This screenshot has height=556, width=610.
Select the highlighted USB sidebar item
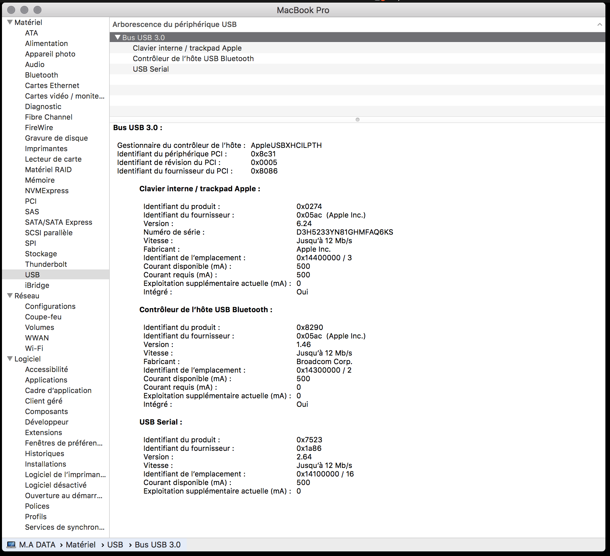[56, 275]
